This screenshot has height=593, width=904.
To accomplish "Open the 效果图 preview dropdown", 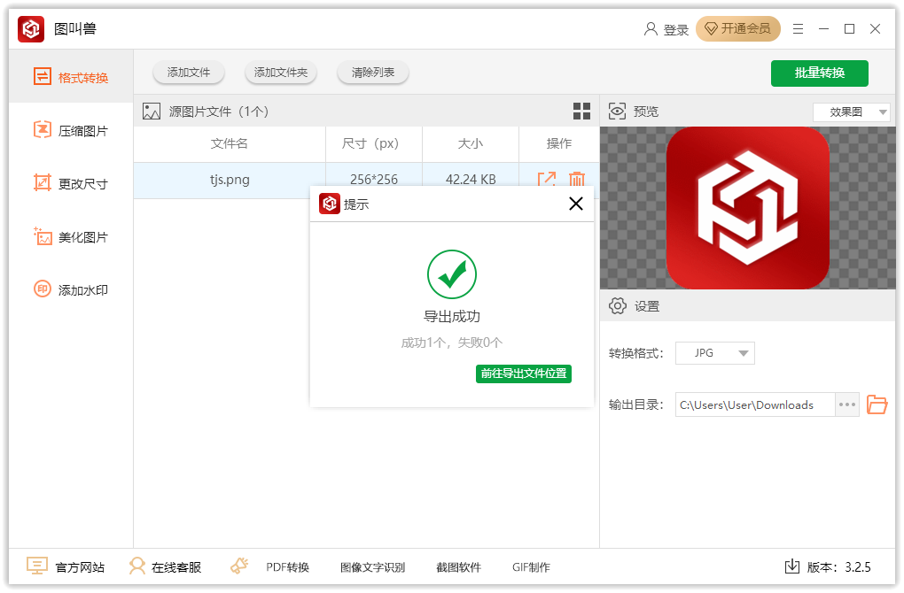I will pyautogui.click(x=851, y=112).
